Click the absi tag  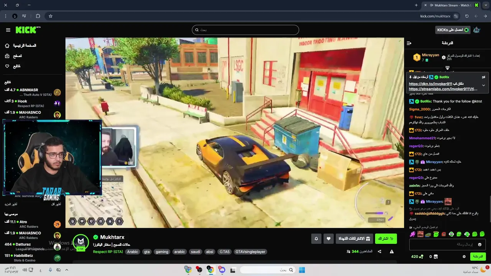coord(209,252)
